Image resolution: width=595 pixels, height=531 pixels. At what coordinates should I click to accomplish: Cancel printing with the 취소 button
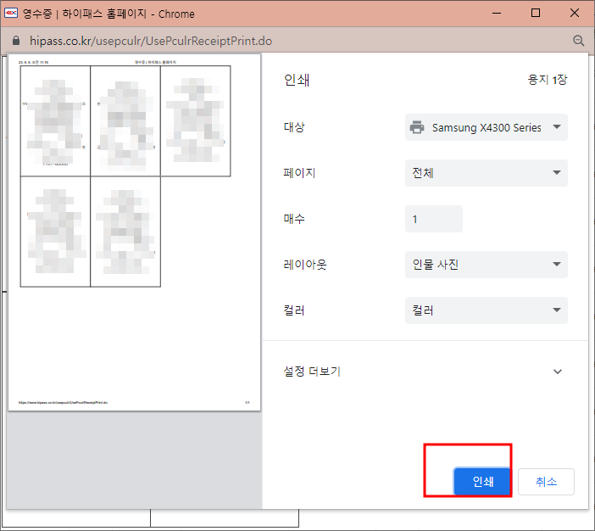[x=546, y=482]
